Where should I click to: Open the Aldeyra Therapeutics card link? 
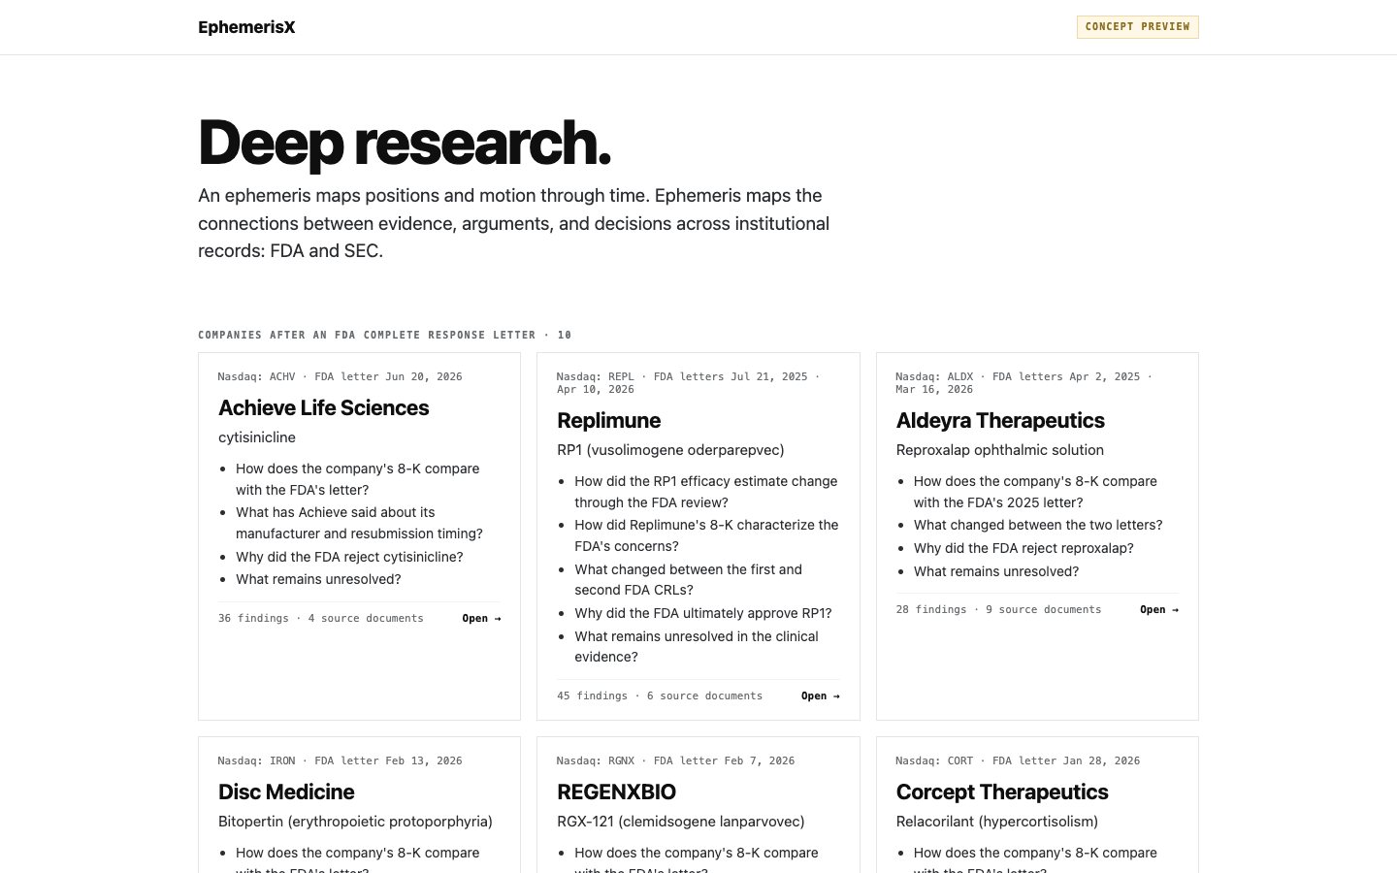1159,610
